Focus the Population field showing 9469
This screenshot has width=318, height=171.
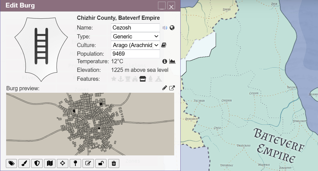[x=135, y=54]
